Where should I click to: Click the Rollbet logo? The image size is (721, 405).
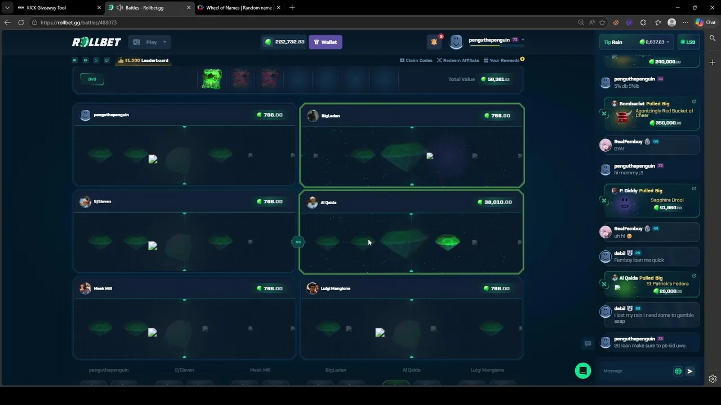(x=96, y=42)
